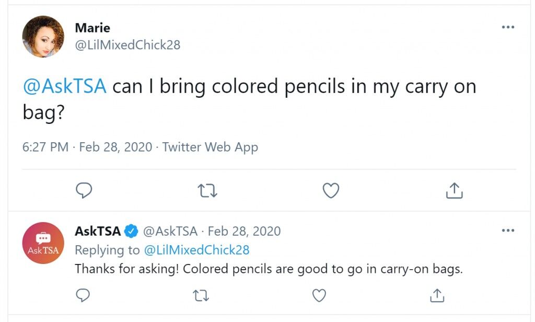Like the AskTSA reply tweet

pos(319,296)
